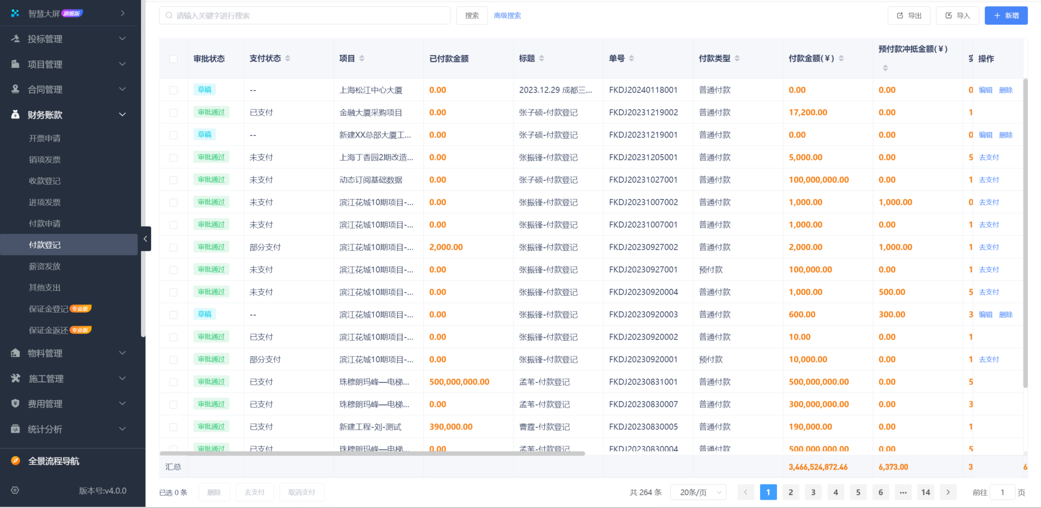Click the 高级搜索 advanced search link
1041x508 pixels.
(507, 15)
